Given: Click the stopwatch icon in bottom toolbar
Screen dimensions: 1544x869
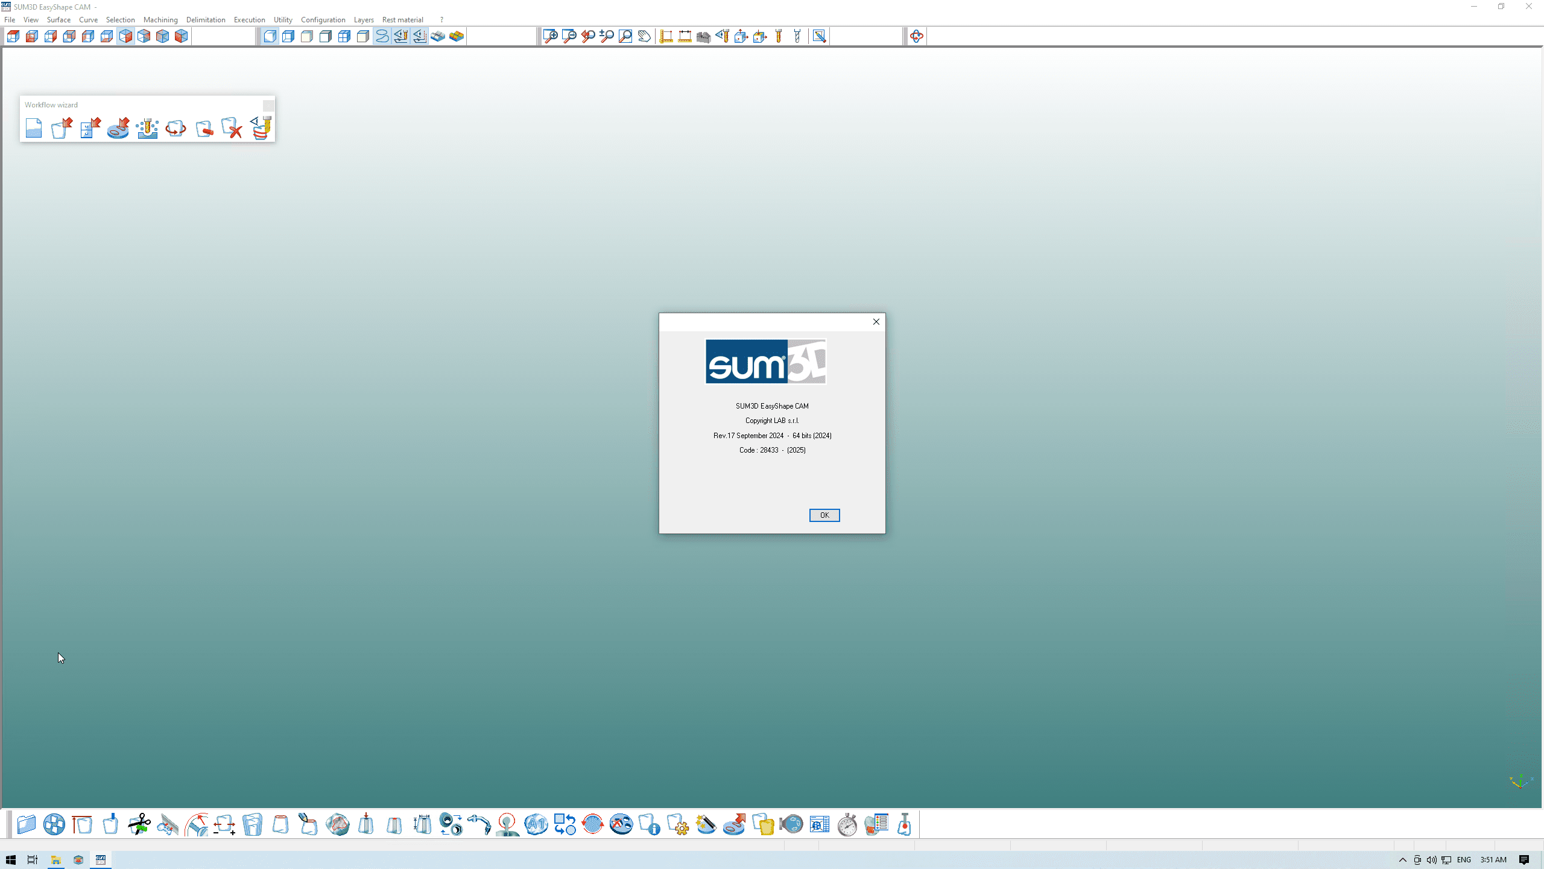Looking at the screenshot, I should 847,824.
